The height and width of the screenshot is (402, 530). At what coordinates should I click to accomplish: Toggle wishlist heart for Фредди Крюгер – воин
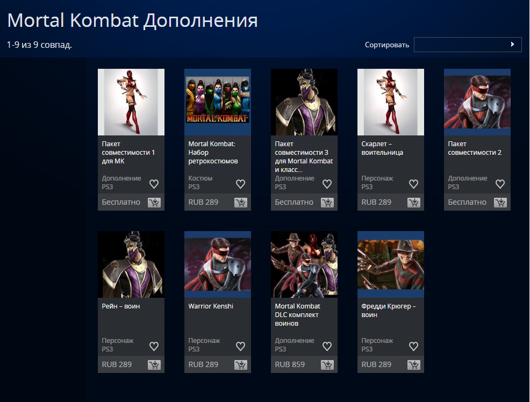(413, 346)
